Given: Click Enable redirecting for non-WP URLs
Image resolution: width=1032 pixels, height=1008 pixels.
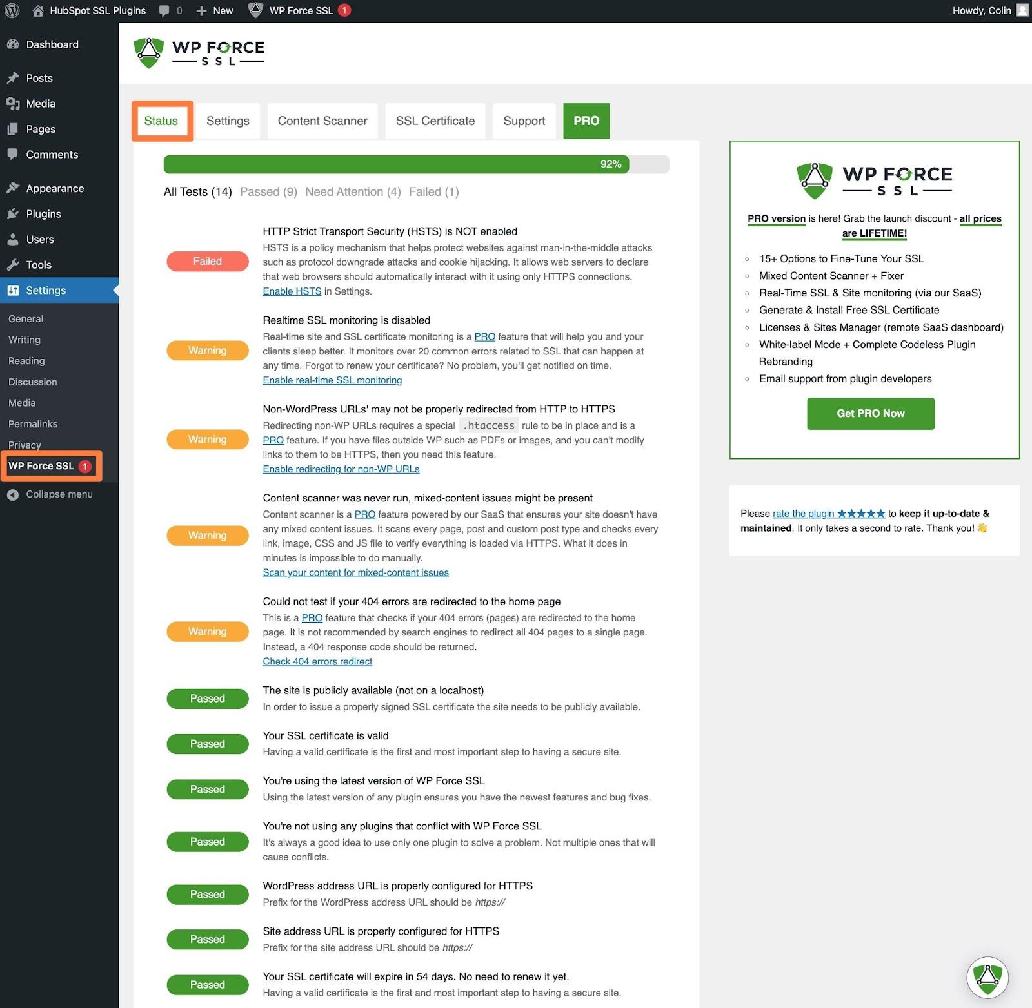Looking at the screenshot, I should click(x=341, y=469).
